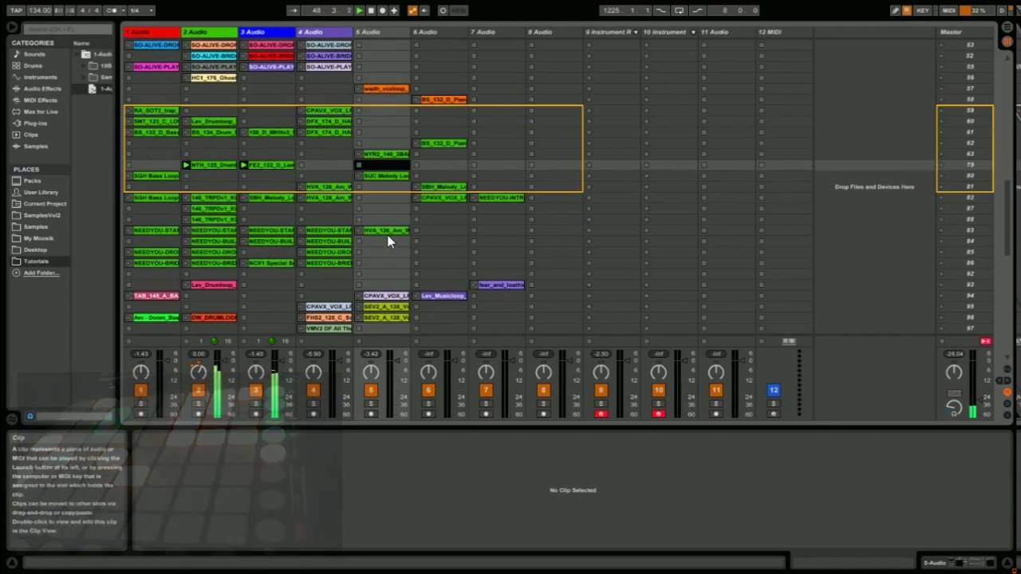The height and width of the screenshot is (574, 1021).
Task: Launch Master scene 82
Action: click(x=942, y=198)
